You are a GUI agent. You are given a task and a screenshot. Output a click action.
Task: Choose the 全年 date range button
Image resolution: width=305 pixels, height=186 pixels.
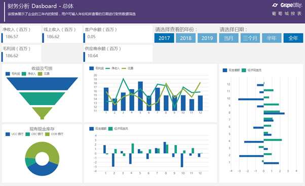[293, 38]
